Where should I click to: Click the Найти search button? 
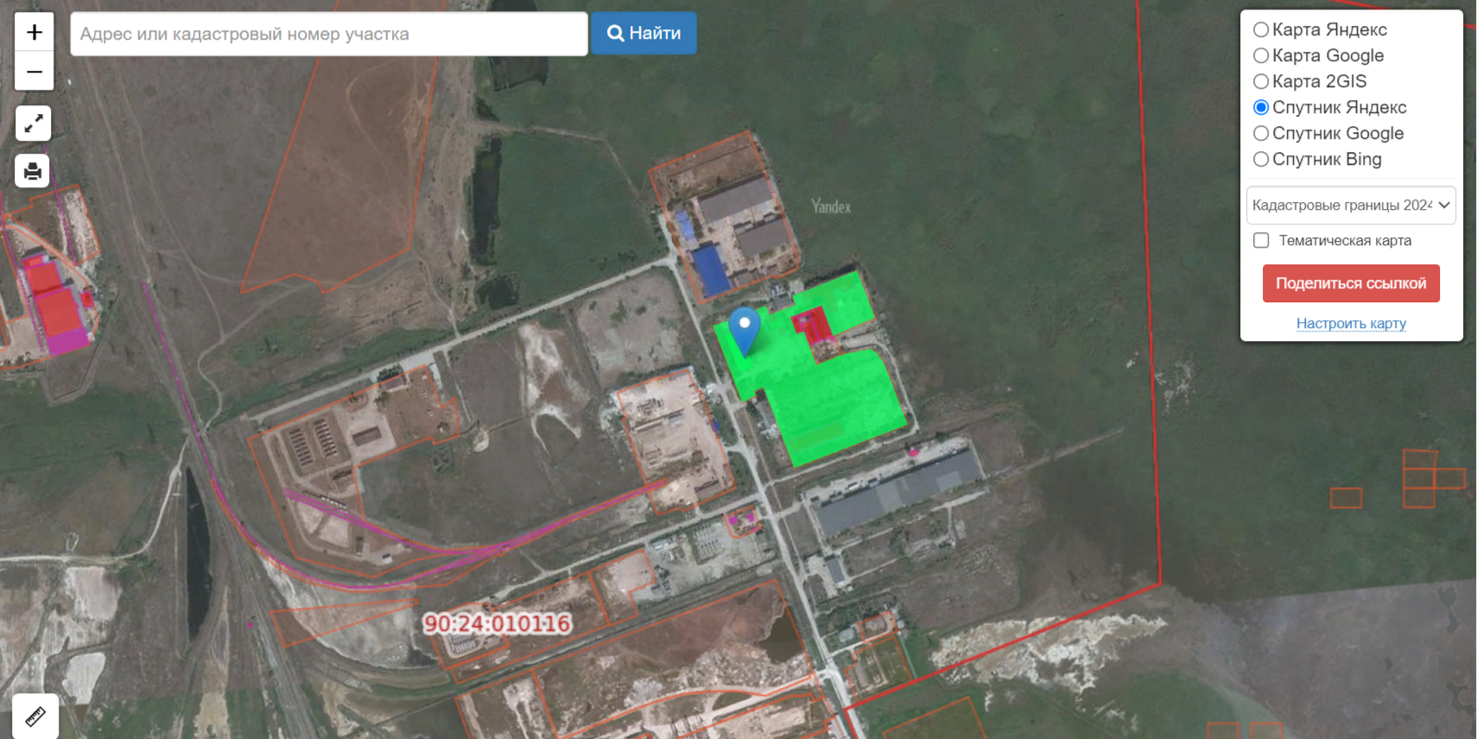pos(643,34)
